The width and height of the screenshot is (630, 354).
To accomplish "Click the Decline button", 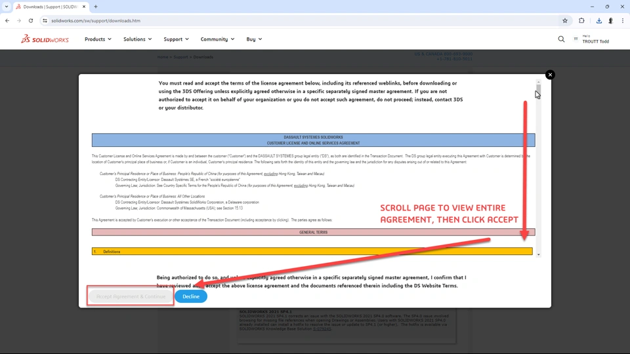I will (x=191, y=296).
